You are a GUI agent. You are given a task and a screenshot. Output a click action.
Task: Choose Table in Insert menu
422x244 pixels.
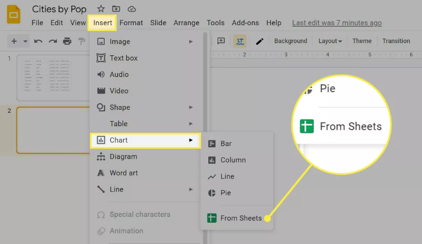tap(145, 124)
